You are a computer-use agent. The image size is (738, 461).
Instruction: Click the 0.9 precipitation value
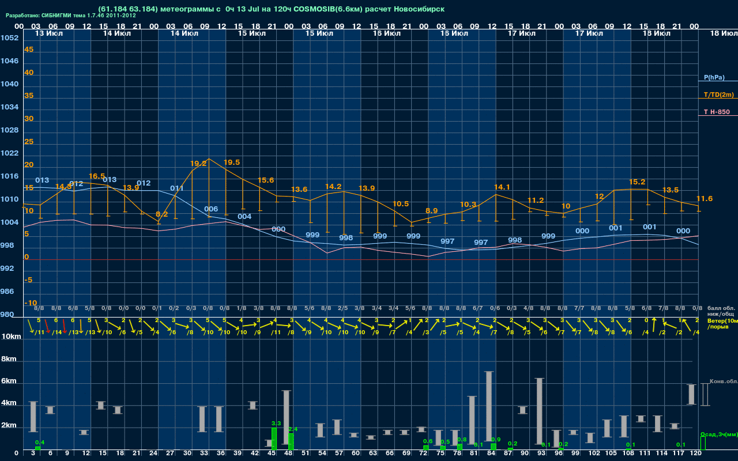tap(496, 440)
